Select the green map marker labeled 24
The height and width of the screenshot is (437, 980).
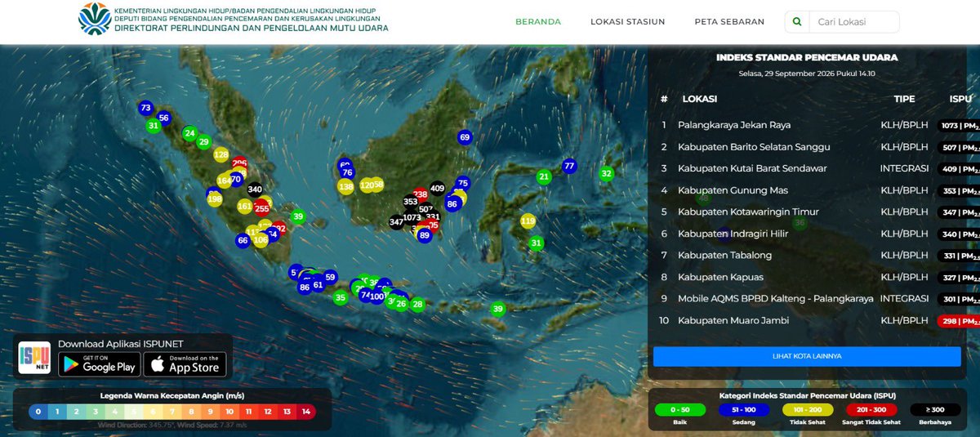point(189,133)
